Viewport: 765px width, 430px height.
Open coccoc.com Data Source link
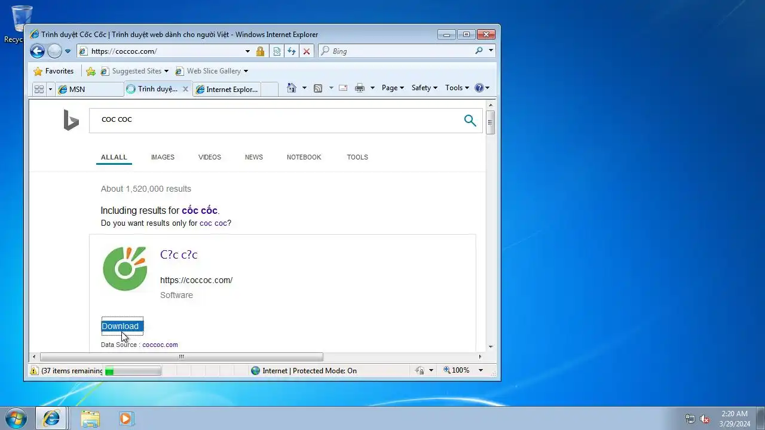click(x=160, y=345)
